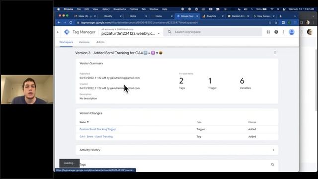Open Tag Manager more options menu
Viewport: 318px width, 179px height.
284,32
